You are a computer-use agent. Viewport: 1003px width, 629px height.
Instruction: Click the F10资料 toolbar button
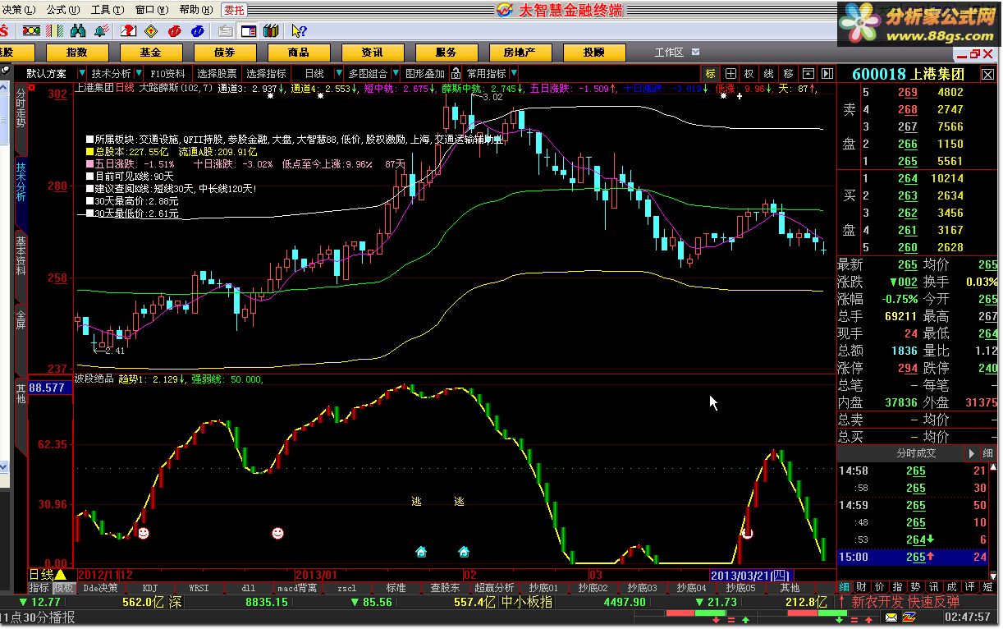pos(168,73)
